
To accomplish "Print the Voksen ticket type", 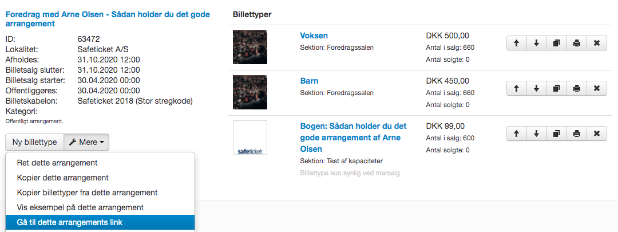I will point(577,44).
